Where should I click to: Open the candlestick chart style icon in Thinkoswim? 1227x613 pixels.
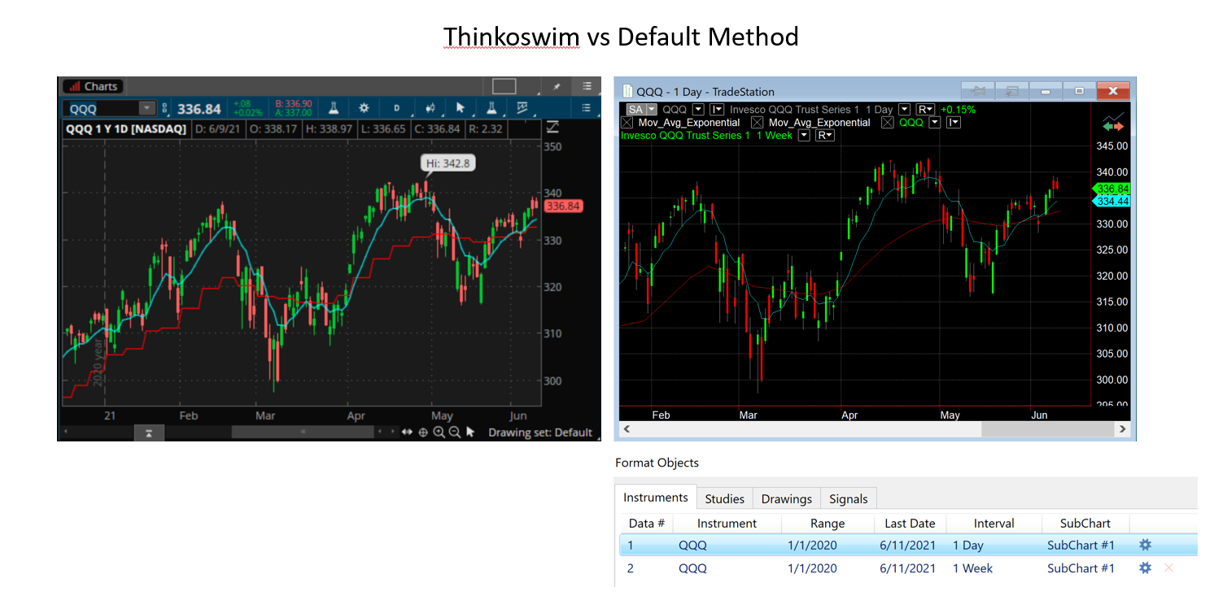[430, 108]
